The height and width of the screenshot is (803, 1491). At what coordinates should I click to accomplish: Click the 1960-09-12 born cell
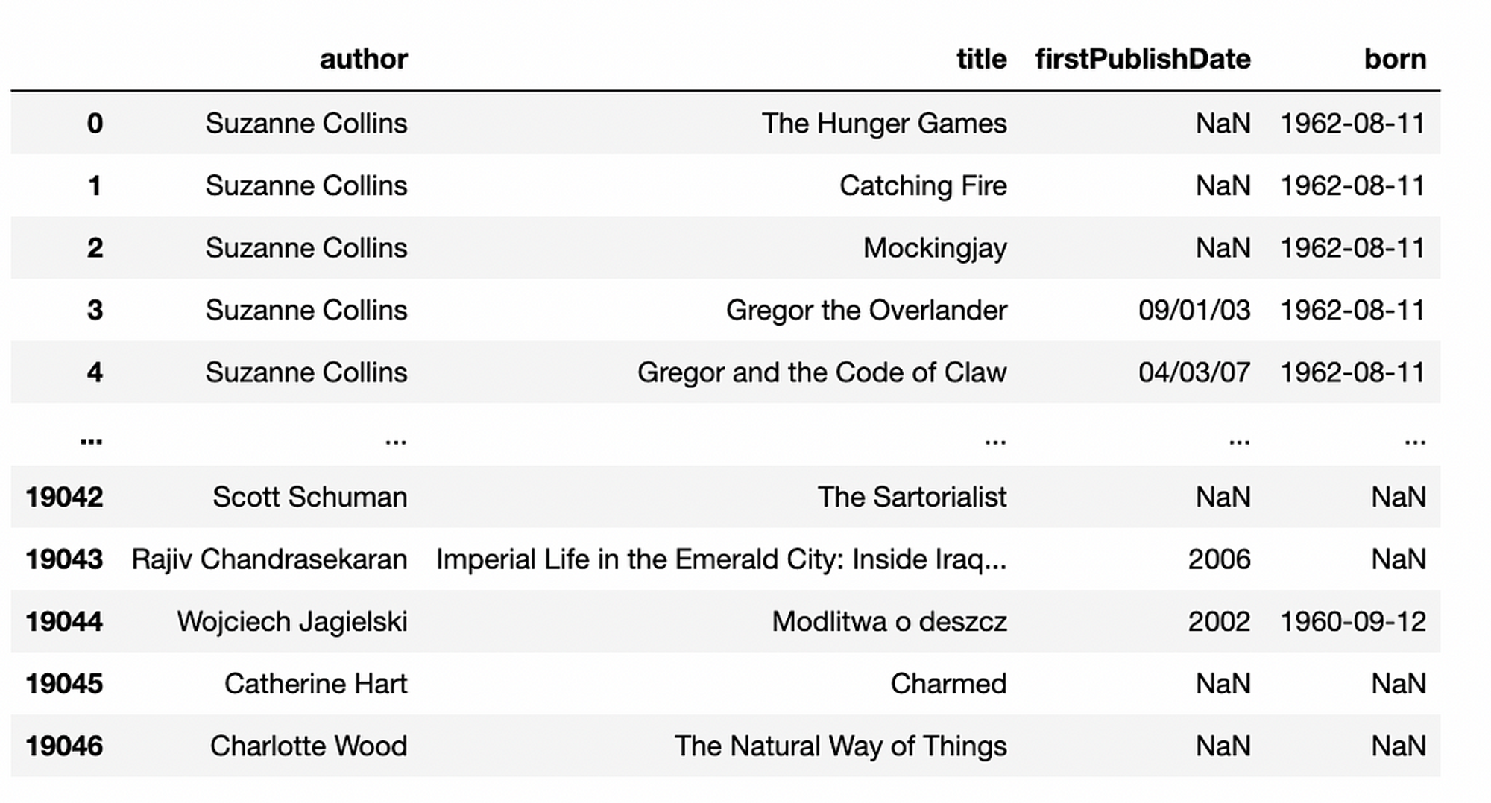pos(1353,621)
